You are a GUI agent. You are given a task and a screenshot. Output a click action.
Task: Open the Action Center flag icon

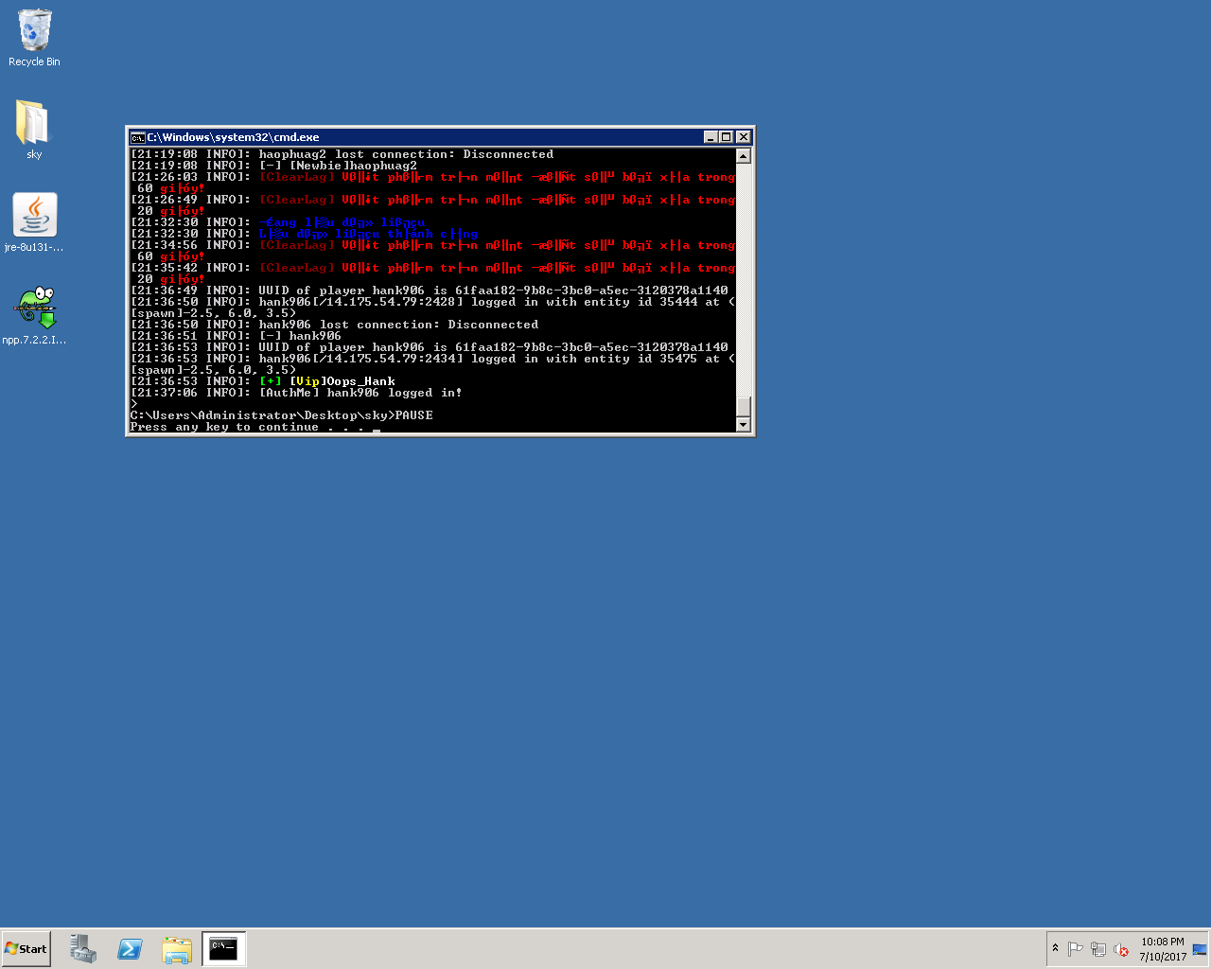coord(1076,949)
